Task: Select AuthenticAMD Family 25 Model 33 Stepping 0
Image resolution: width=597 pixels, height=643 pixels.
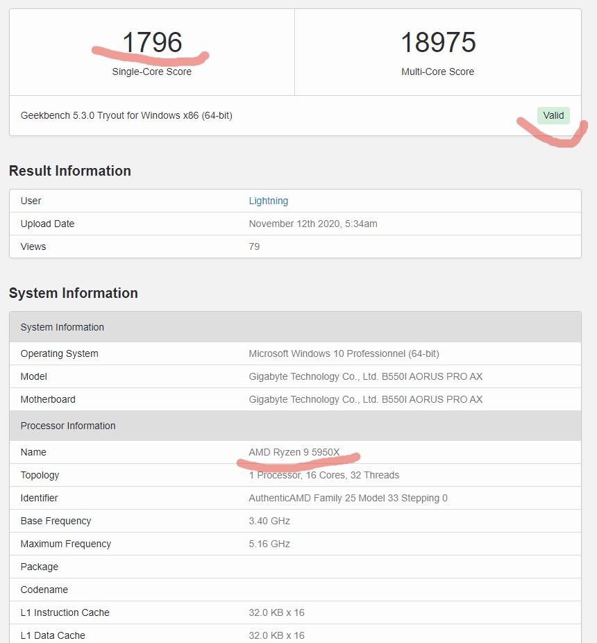Action: click(348, 499)
